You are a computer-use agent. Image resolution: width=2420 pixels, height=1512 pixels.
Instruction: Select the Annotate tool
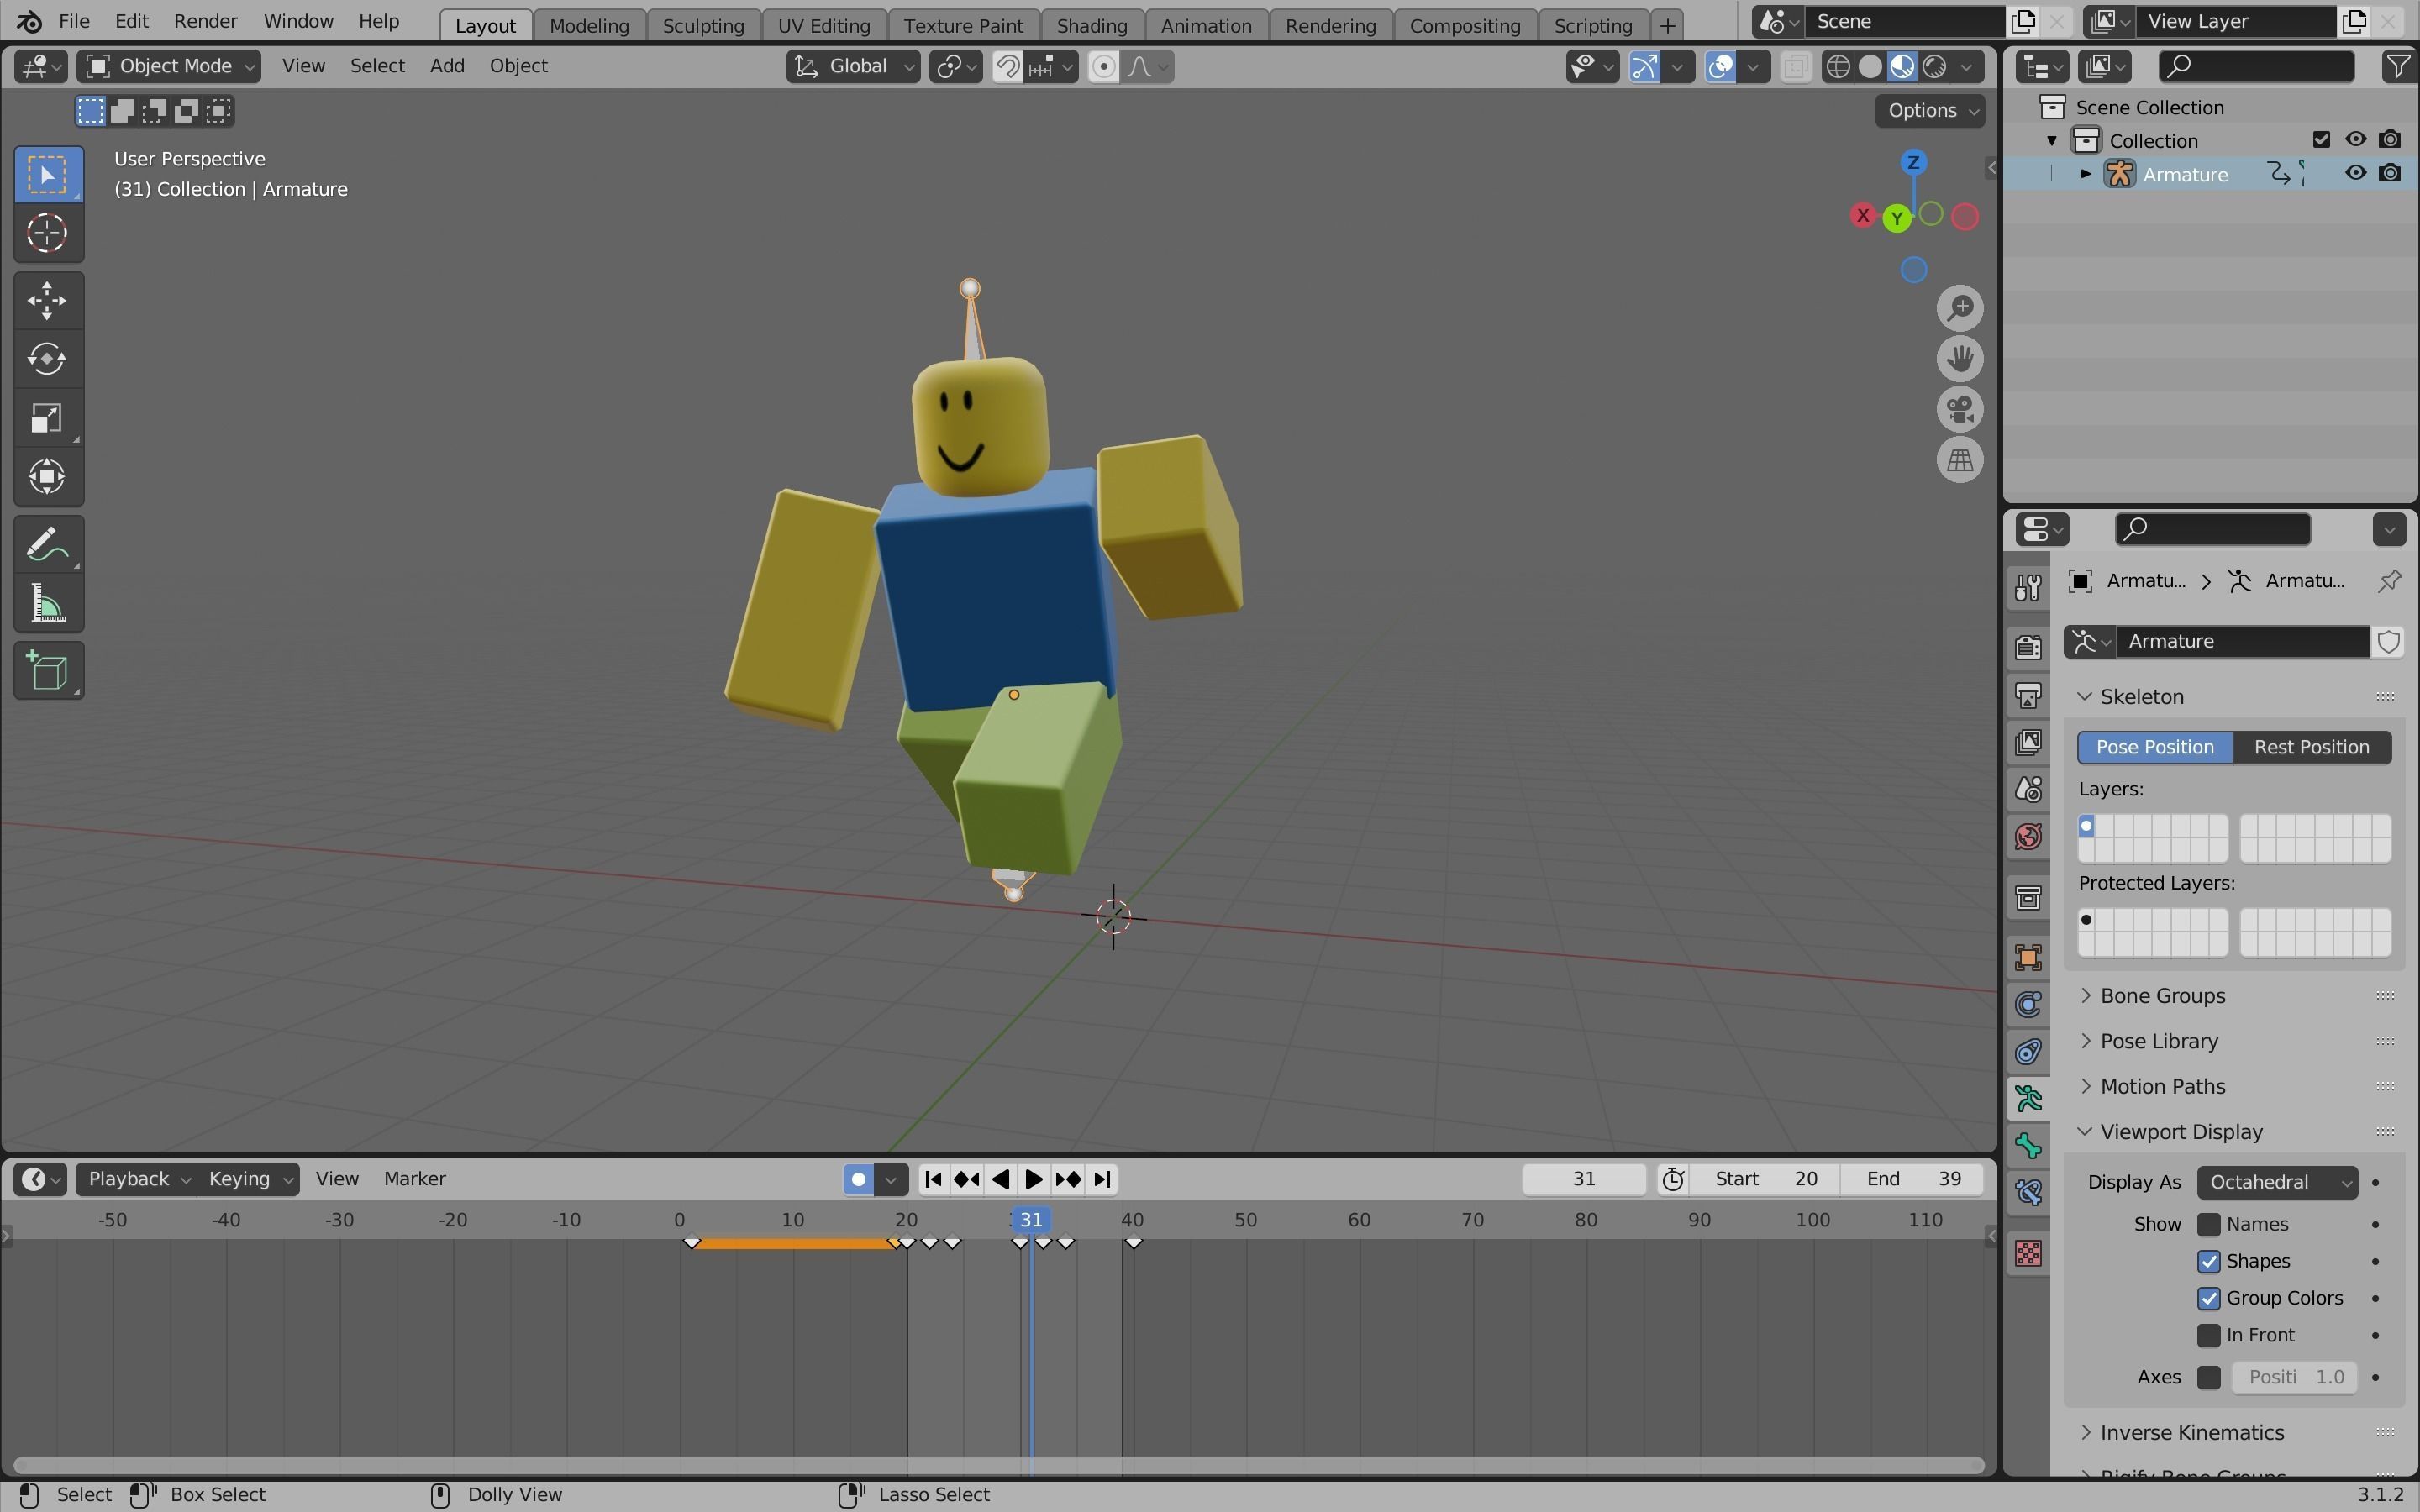pos(48,545)
